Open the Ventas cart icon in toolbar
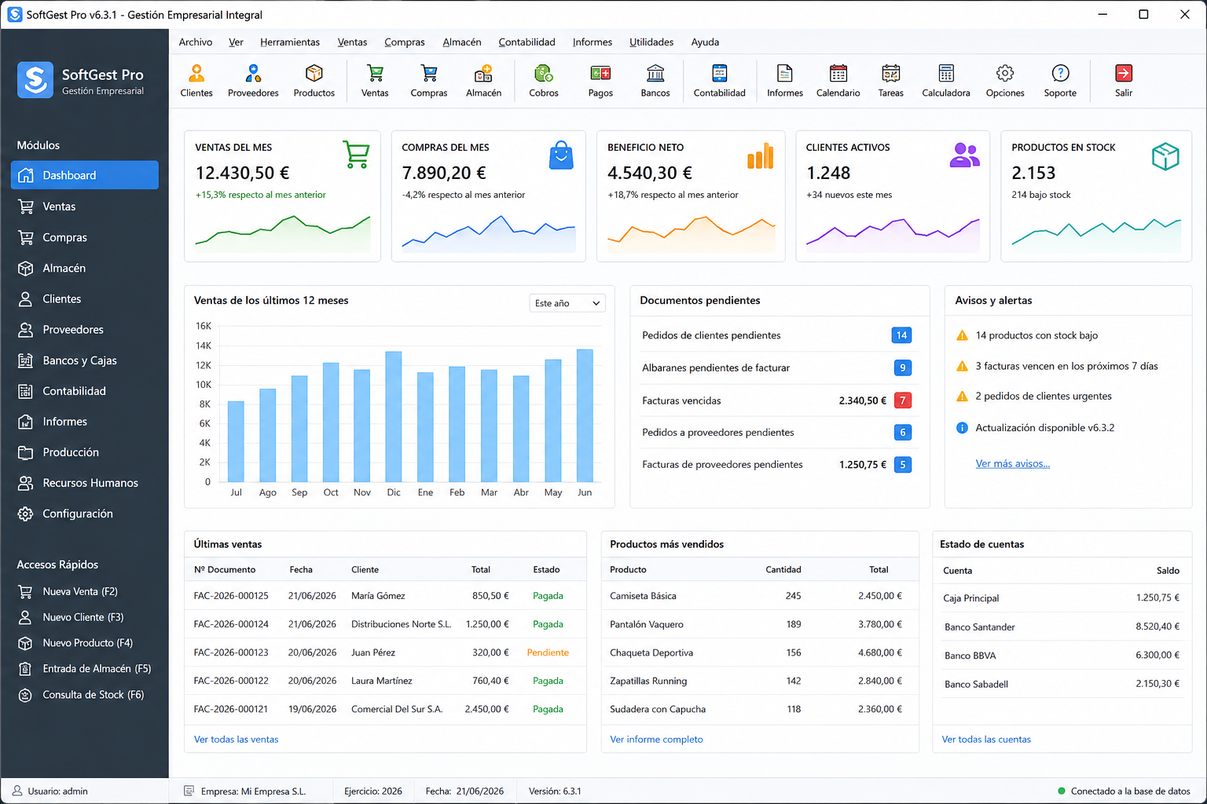This screenshot has height=804, width=1207. point(375,81)
